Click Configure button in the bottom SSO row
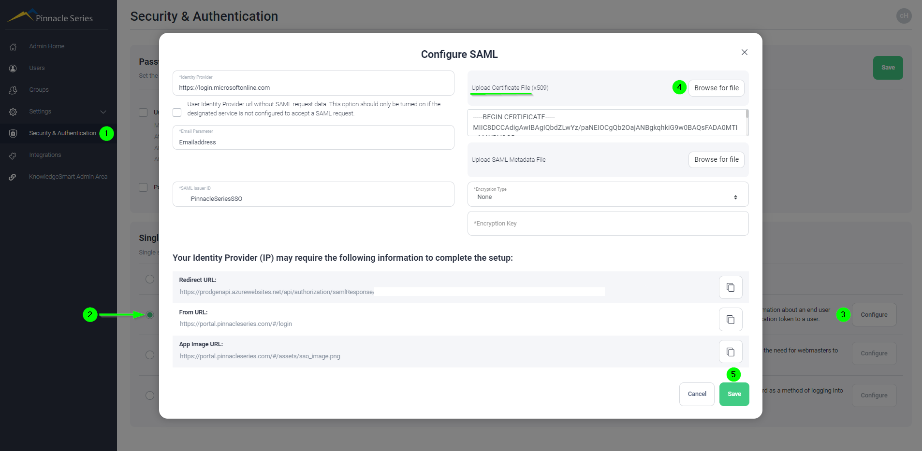922x451 pixels. click(874, 395)
